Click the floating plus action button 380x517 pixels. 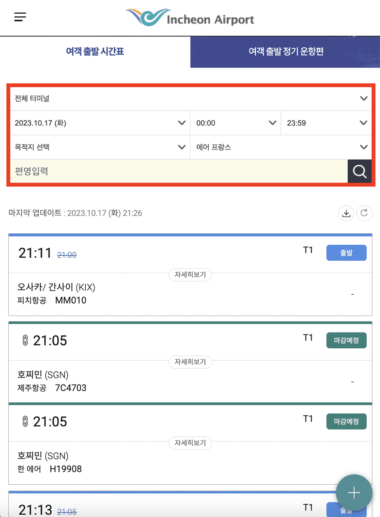click(353, 493)
